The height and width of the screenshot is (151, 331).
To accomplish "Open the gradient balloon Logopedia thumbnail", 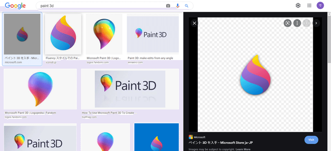I will coord(40,89).
